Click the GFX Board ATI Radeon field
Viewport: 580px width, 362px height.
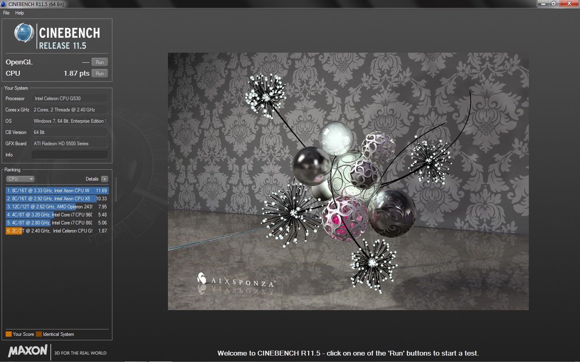click(70, 144)
